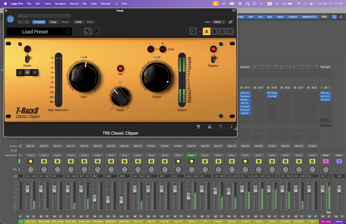The height and width of the screenshot is (224, 346).
Task: Click the info icon in plugin footer
Action: click(231, 127)
